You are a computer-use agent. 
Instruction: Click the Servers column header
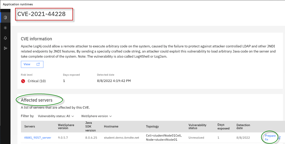[30, 127]
